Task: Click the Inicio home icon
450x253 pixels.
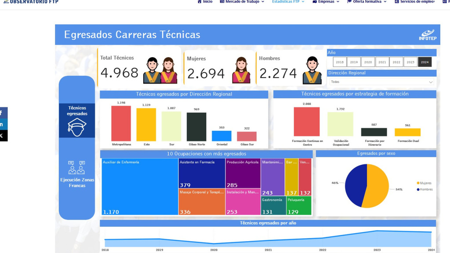Action: tap(200, 2)
